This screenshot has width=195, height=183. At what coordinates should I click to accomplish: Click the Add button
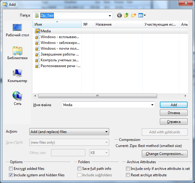click(x=174, y=105)
